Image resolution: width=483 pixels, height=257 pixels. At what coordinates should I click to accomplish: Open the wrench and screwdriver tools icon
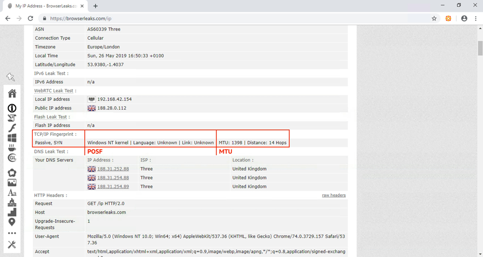[x=12, y=244]
